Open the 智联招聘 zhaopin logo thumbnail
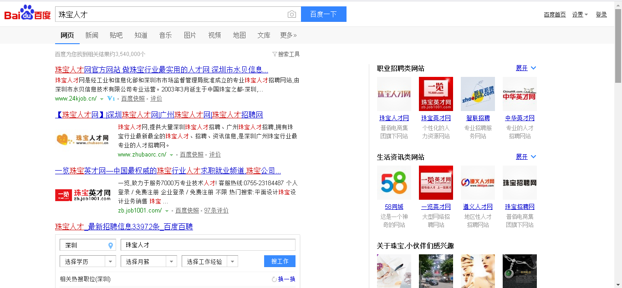The height and width of the screenshot is (288, 622). (x=478, y=94)
